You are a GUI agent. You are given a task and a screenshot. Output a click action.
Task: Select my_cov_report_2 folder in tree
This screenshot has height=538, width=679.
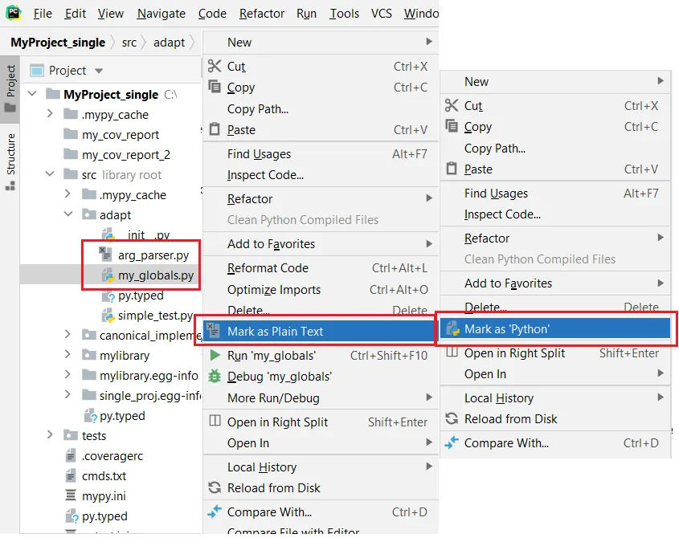coord(126,154)
